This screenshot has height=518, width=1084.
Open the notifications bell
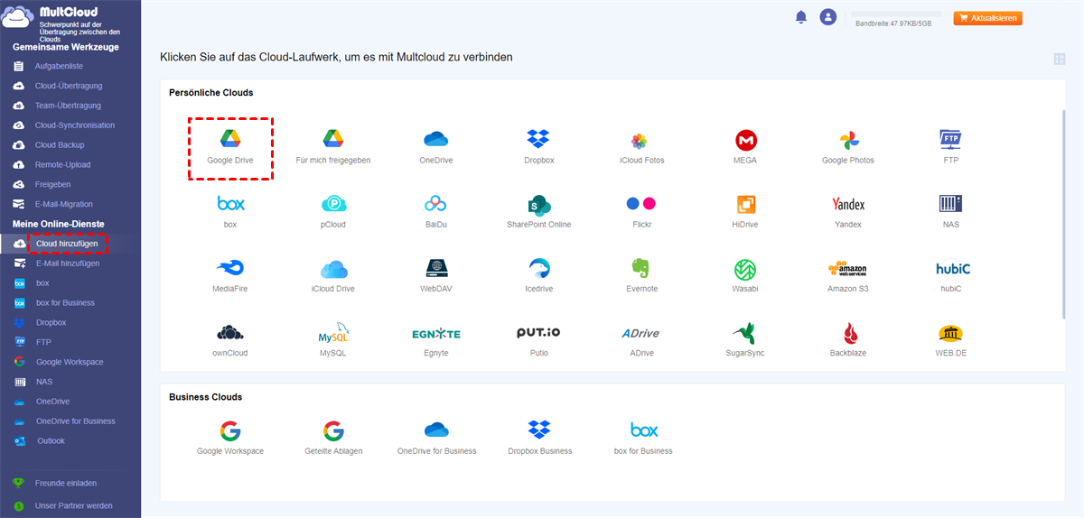coord(800,17)
